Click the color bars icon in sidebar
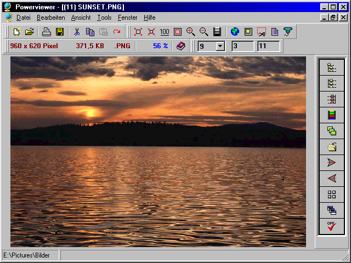Viewport: 351px width, 263px height. tap(331, 115)
